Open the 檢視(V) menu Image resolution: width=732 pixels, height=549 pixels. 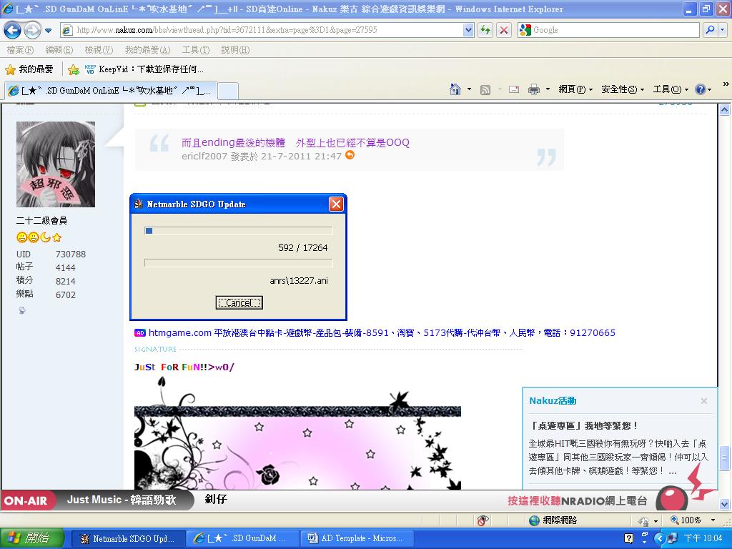coord(99,49)
